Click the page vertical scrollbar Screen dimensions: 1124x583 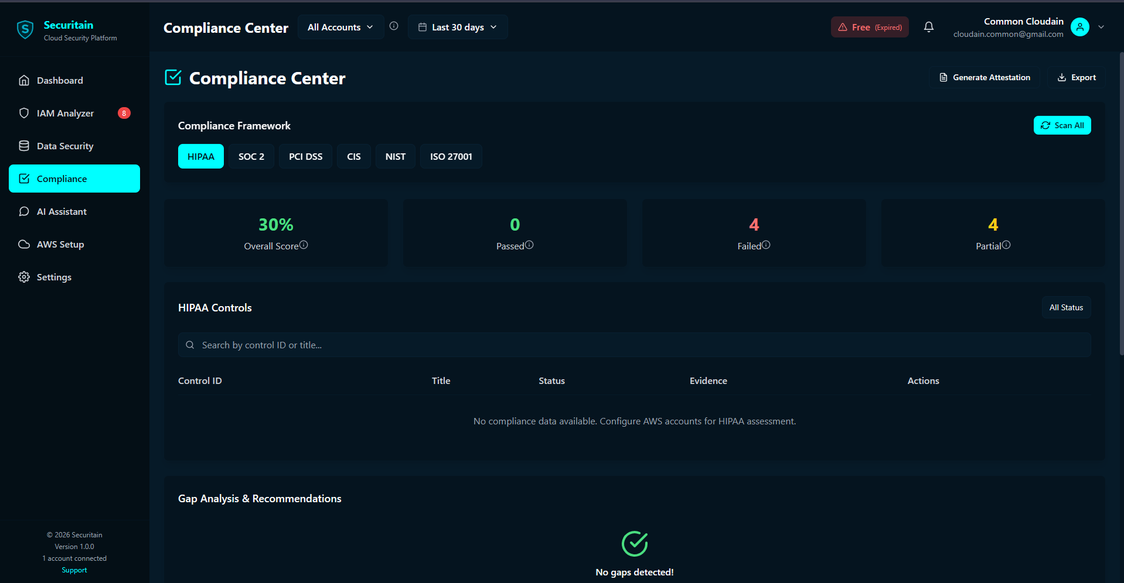pyautogui.click(x=1121, y=204)
